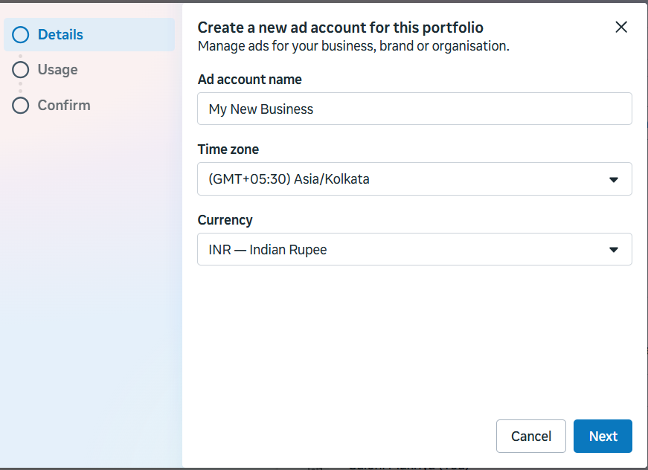Click Cancel to abort account creation
The height and width of the screenshot is (470, 648).
coord(531,436)
